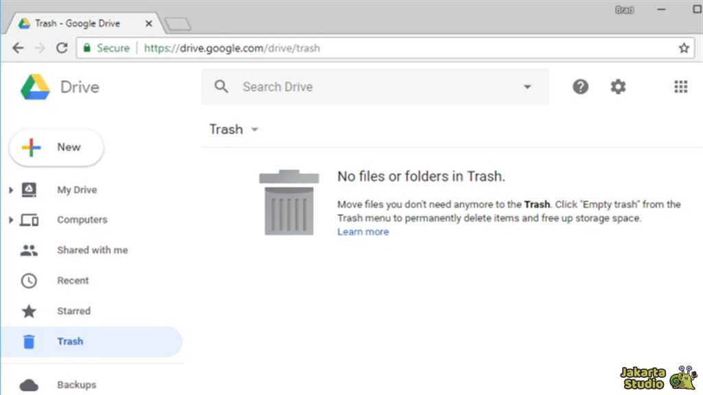Maximize the Chrome window
The image size is (703, 395).
click(x=698, y=10)
